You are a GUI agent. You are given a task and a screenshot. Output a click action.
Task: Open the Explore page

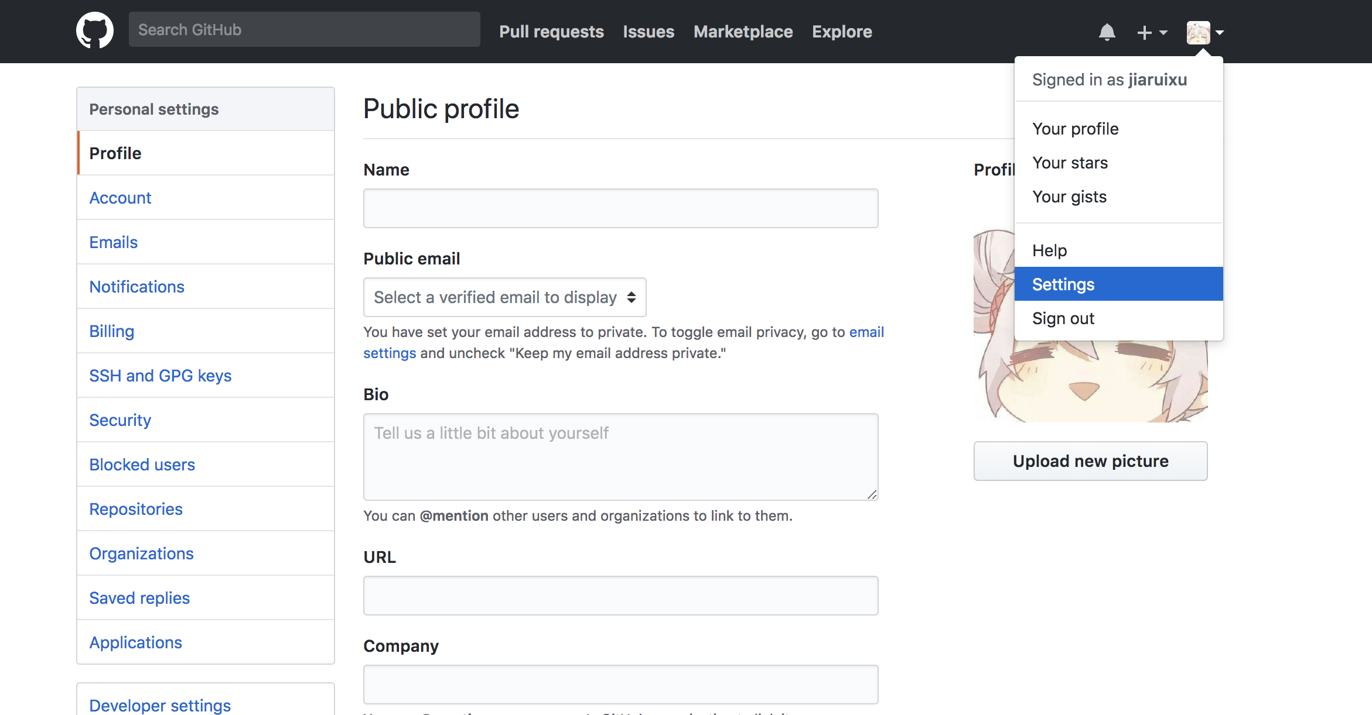pos(842,32)
